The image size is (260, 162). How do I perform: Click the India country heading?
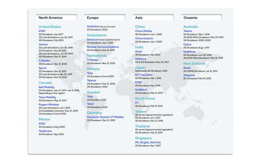click(x=139, y=47)
